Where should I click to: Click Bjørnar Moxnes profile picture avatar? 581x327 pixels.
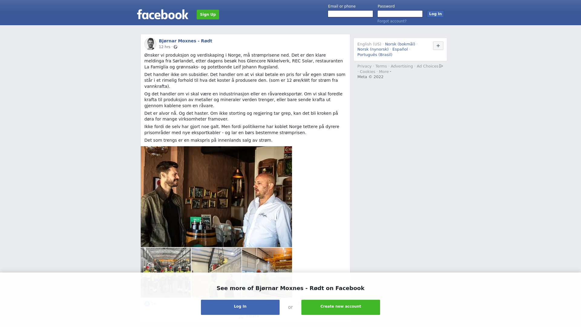[x=150, y=44]
